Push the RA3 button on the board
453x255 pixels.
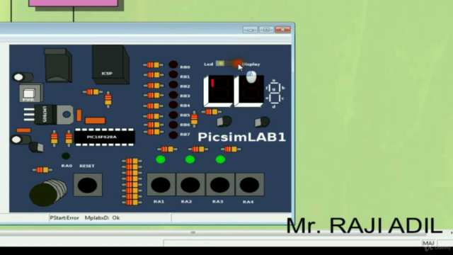point(220,185)
